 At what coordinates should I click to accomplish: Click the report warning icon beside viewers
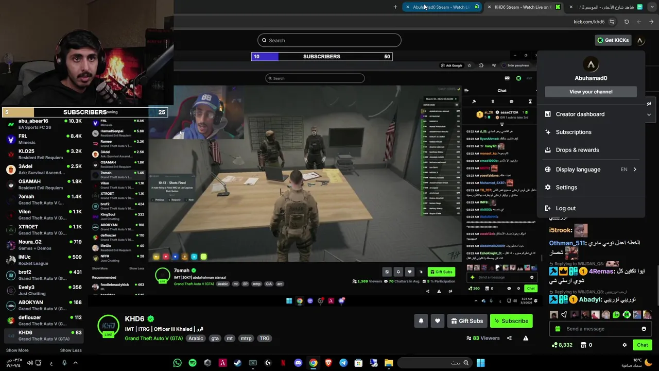pos(526,338)
